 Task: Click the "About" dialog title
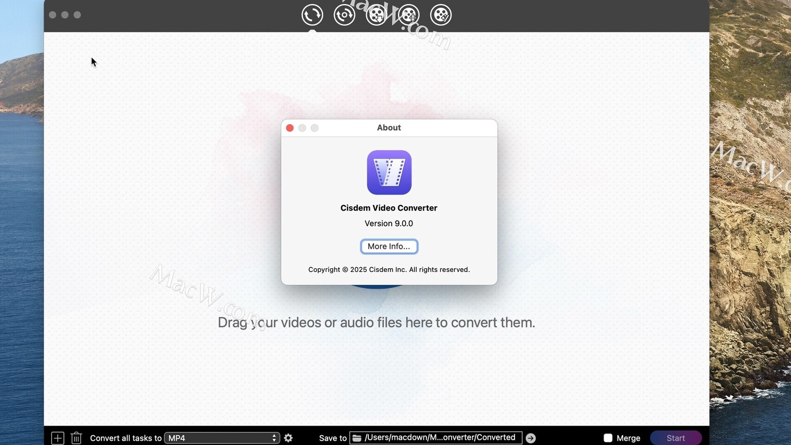(389, 128)
